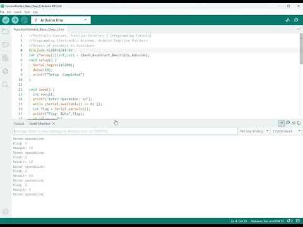This screenshot has width=303, height=227.
Task: Click the printf Setup Completed code line
Action: 59,74
